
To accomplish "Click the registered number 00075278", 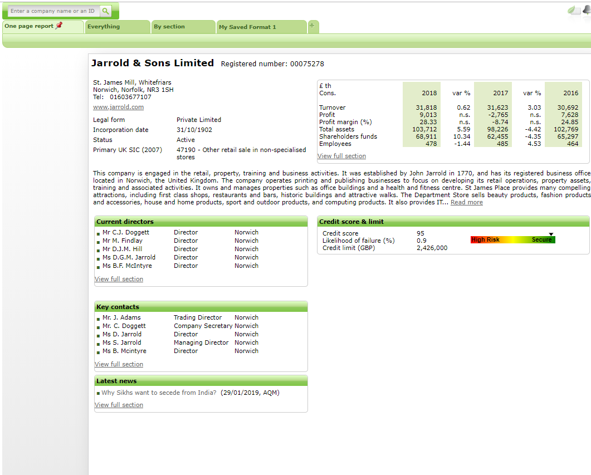I will (x=307, y=64).
